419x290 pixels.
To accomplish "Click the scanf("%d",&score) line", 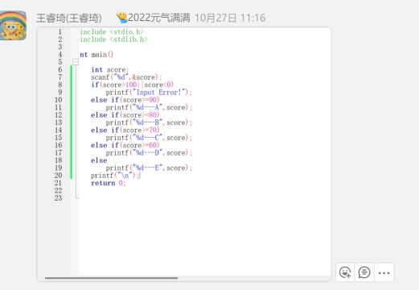I will pos(126,77).
